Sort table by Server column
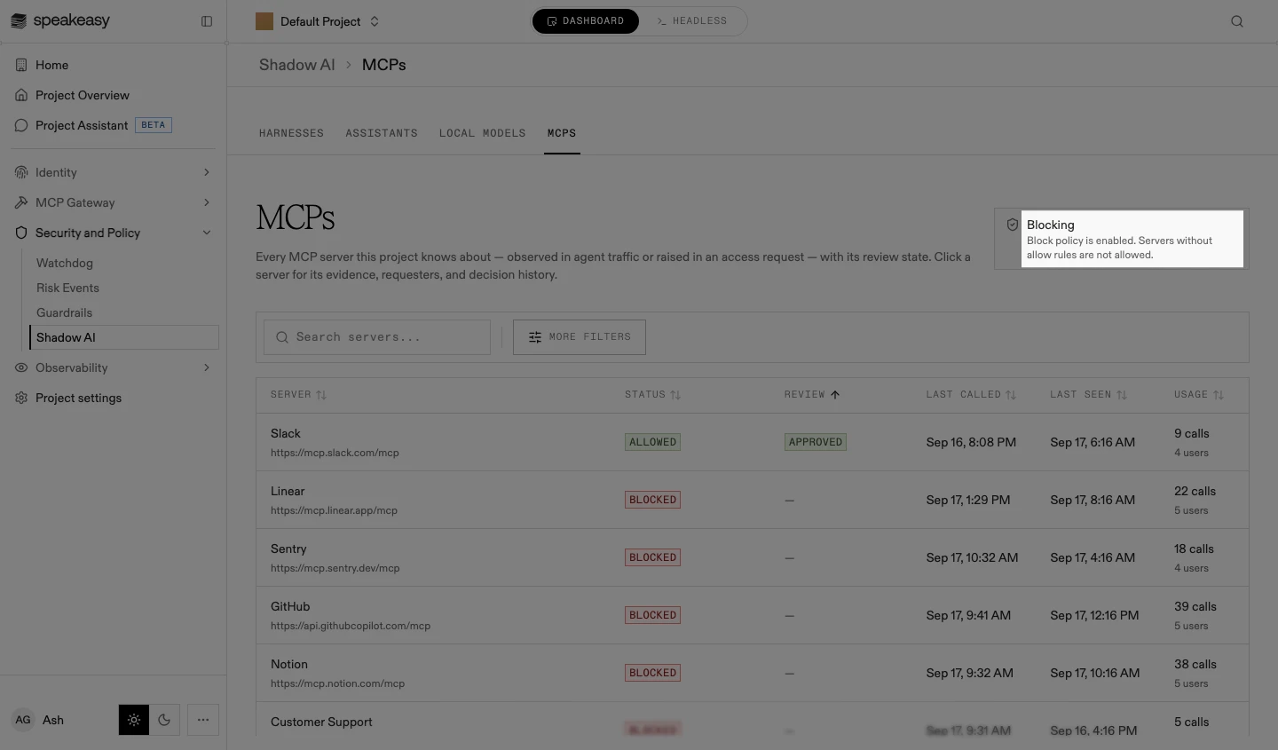Viewport: 1278px width, 750px height. click(x=299, y=395)
